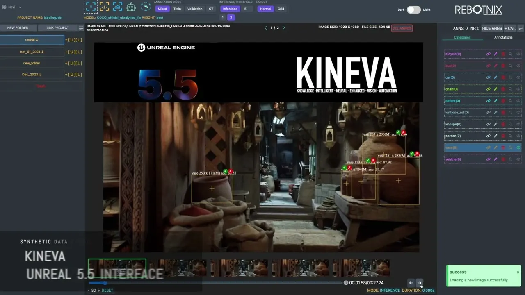Edit the car category with pencil icon
The image size is (525, 295).
point(495,77)
